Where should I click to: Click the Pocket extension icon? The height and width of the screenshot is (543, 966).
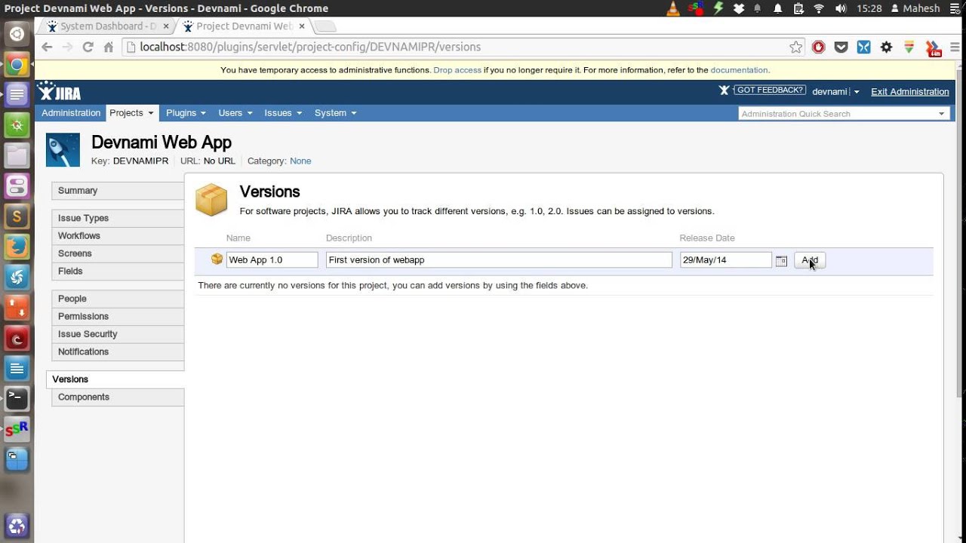[841, 47]
